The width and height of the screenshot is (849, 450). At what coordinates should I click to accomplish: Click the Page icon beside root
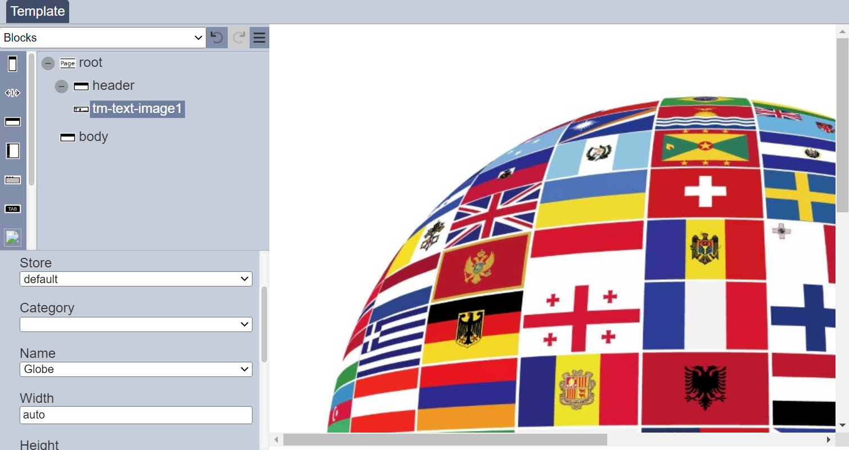coord(67,63)
